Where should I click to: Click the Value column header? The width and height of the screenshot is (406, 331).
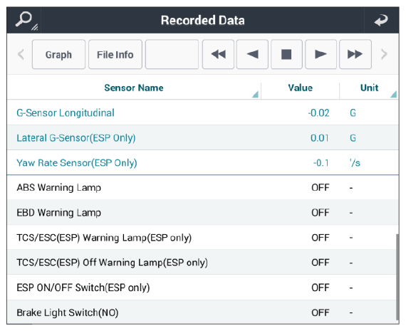[301, 88]
